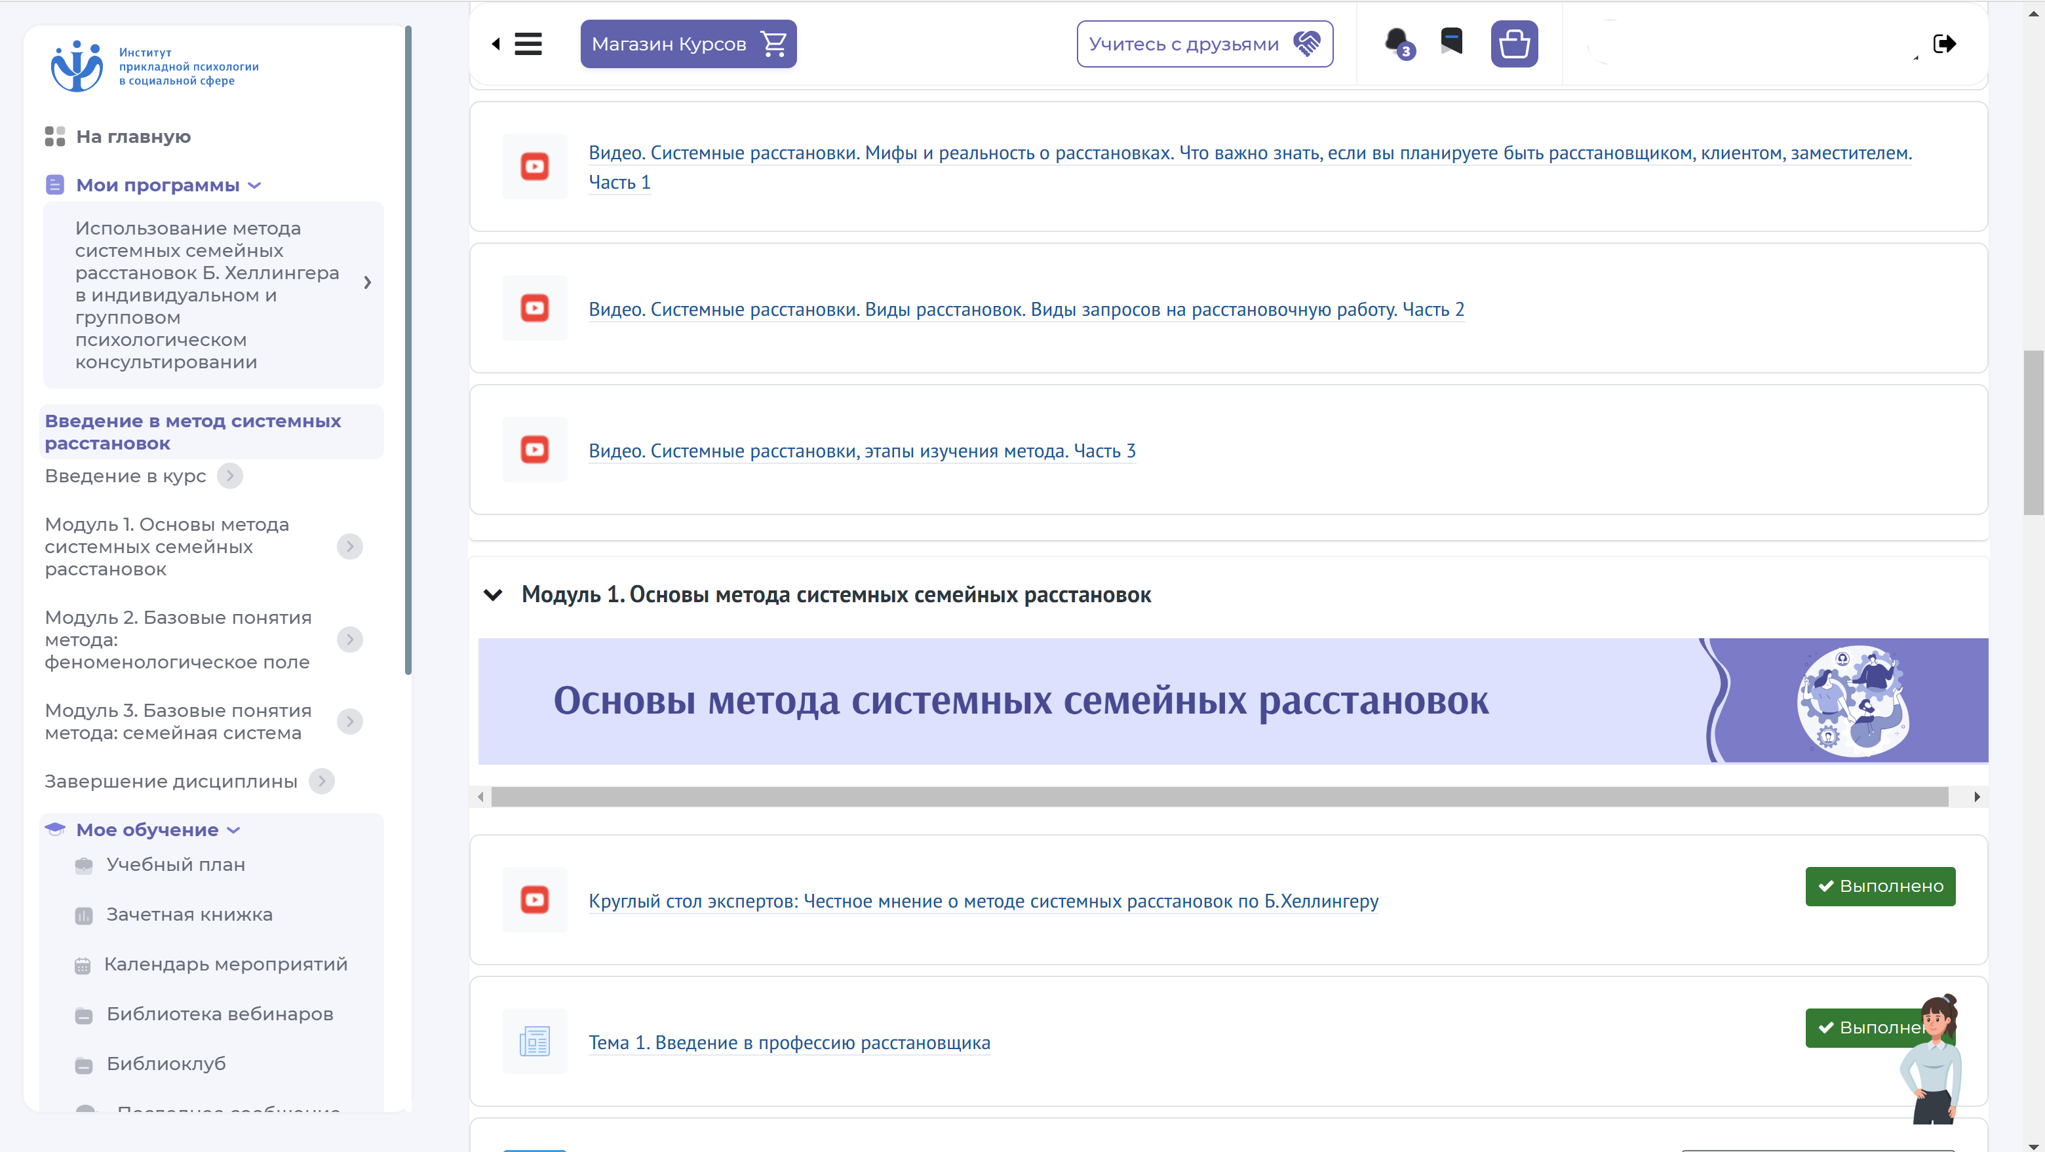Open the shopping basket icon
This screenshot has width=2045, height=1152.
(x=1514, y=44)
